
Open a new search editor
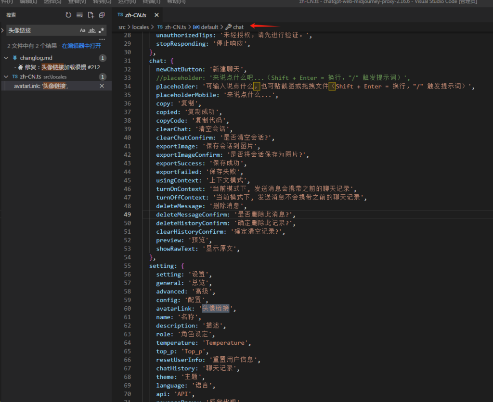point(91,15)
